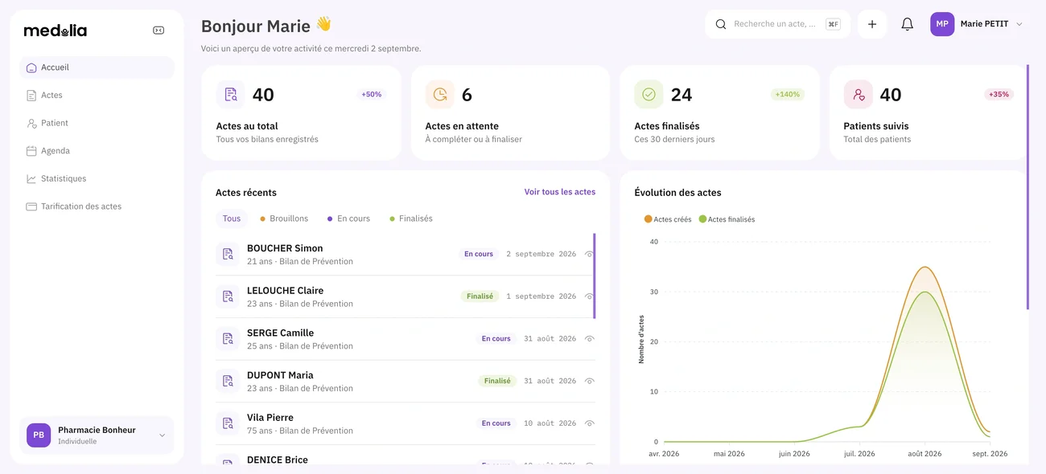Click the page scrollbar on the right edge

[x=1027, y=187]
